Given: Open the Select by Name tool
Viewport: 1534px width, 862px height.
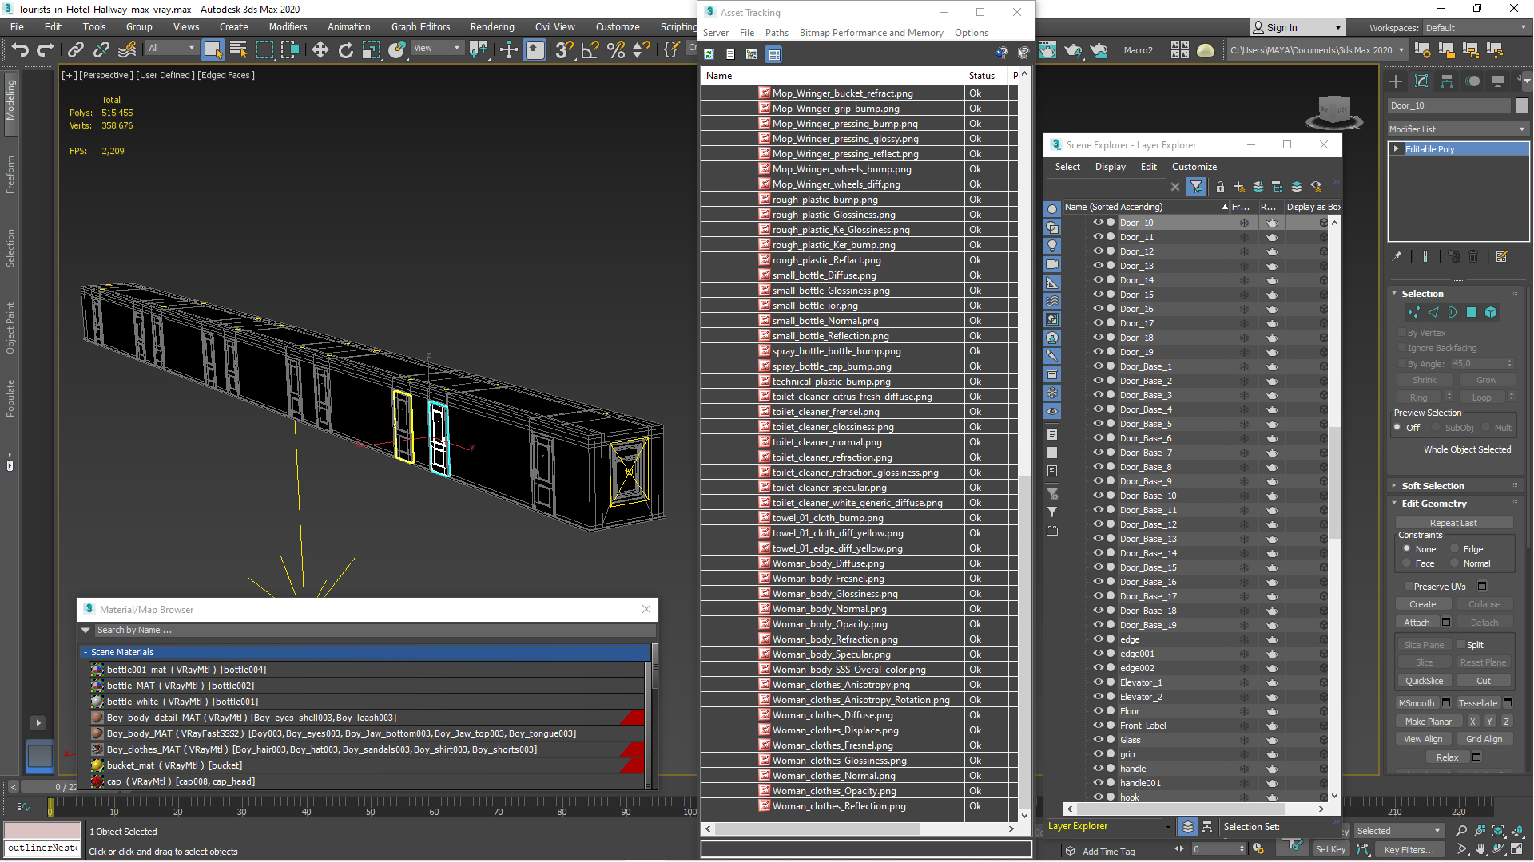Looking at the screenshot, I should (238, 50).
